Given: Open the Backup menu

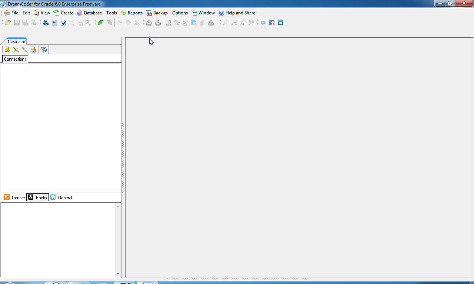Looking at the screenshot, I should (x=157, y=13).
